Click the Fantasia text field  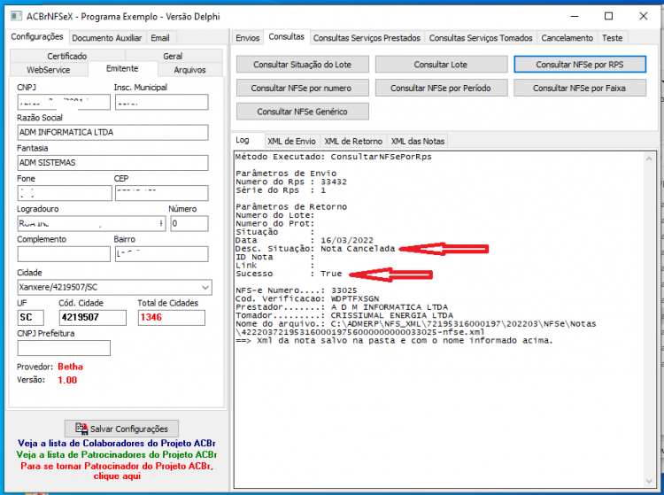click(112, 163)
